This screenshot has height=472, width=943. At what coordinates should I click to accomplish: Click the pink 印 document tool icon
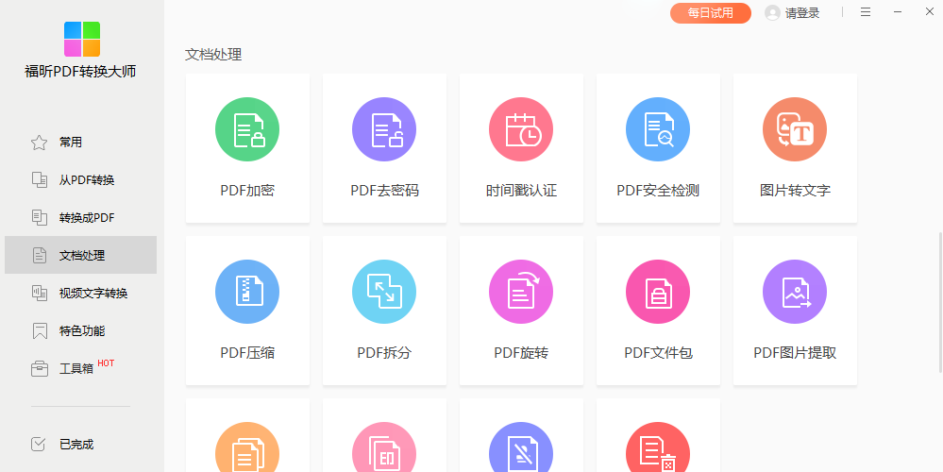pyautogui.click(x=384, y=447)
